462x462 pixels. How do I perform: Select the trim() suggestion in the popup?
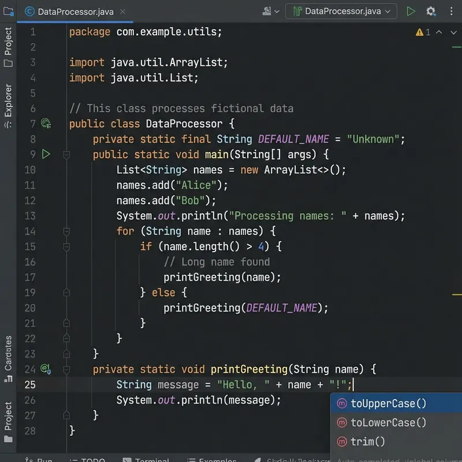[368, 442]
